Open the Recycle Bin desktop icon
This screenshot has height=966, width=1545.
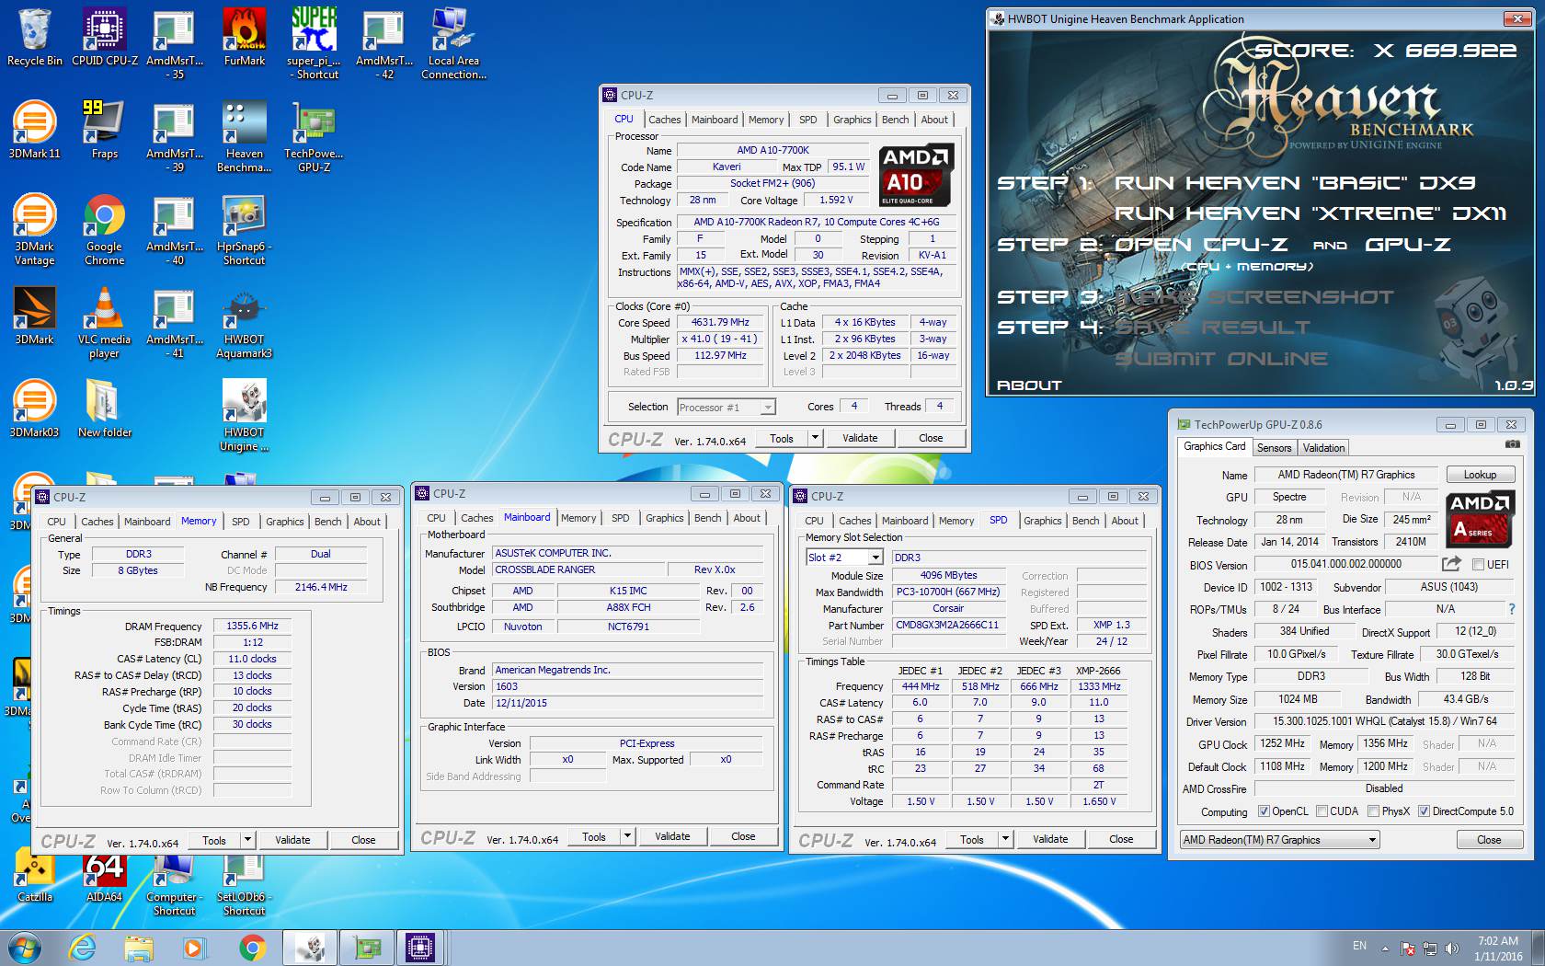coord(34,38)
